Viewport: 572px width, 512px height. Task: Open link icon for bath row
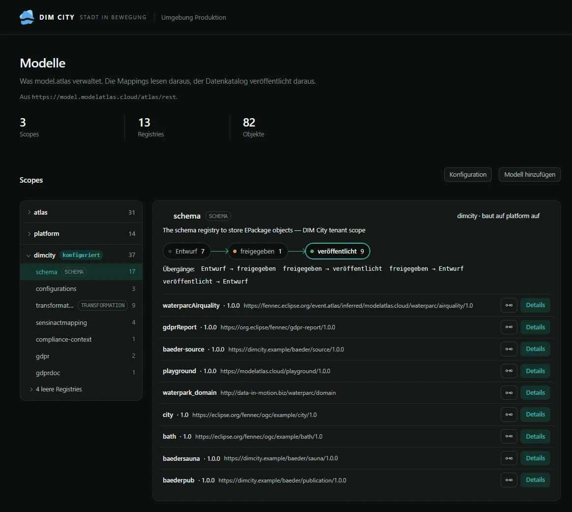pos(509,436)
